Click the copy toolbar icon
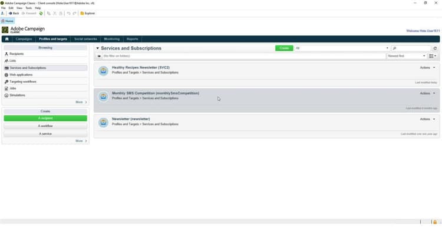 (49, 13)
